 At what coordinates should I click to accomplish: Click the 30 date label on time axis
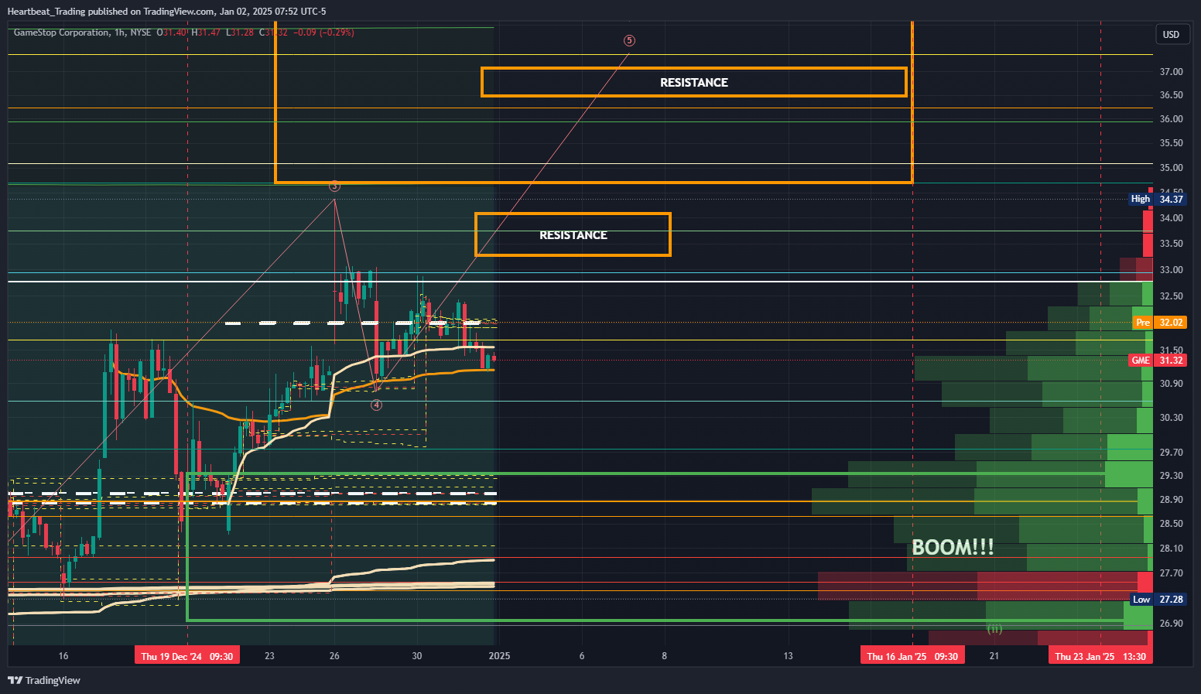pyautogui.click(x=417, y=656)
